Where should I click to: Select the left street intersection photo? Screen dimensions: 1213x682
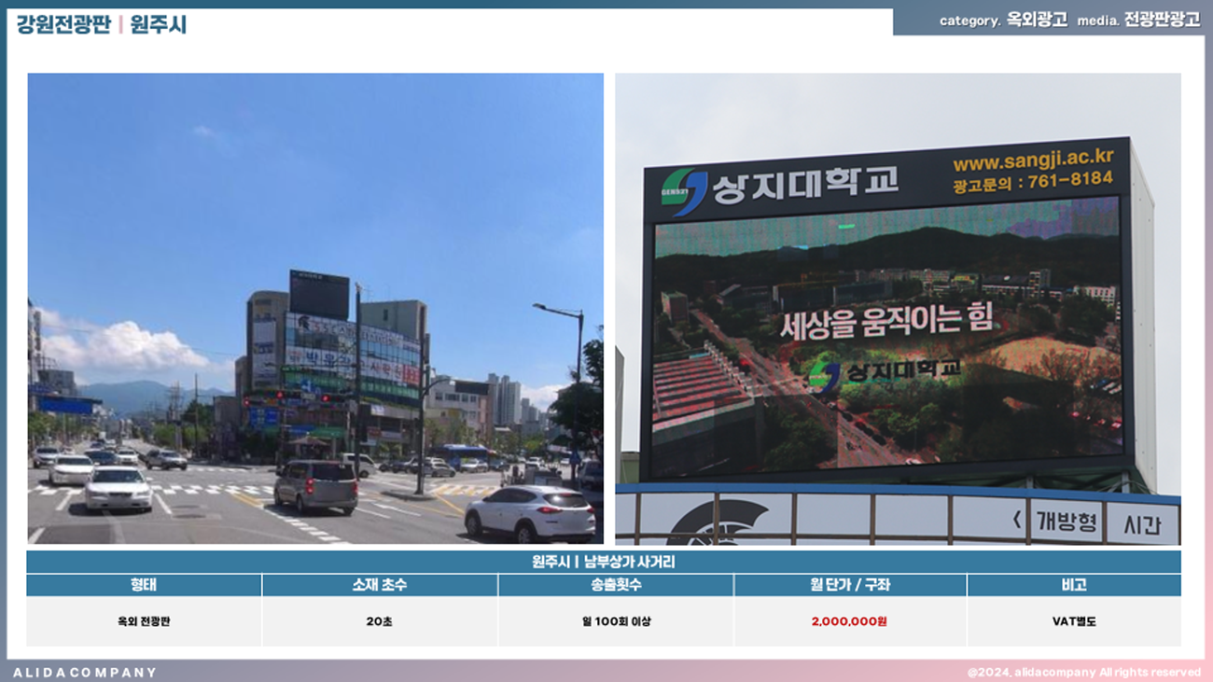[x=315, y=308]
